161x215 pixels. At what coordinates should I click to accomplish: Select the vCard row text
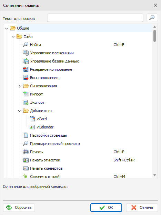pyautogui.click(x=42, y=119)
